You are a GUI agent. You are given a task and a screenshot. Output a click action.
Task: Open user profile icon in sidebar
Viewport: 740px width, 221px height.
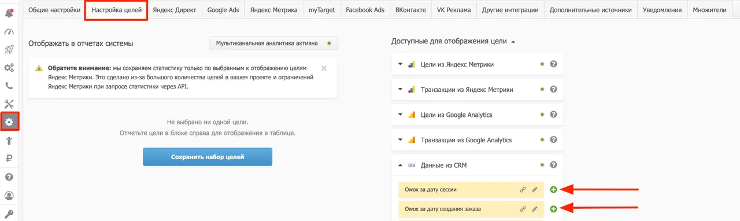[x=9, y=196]
